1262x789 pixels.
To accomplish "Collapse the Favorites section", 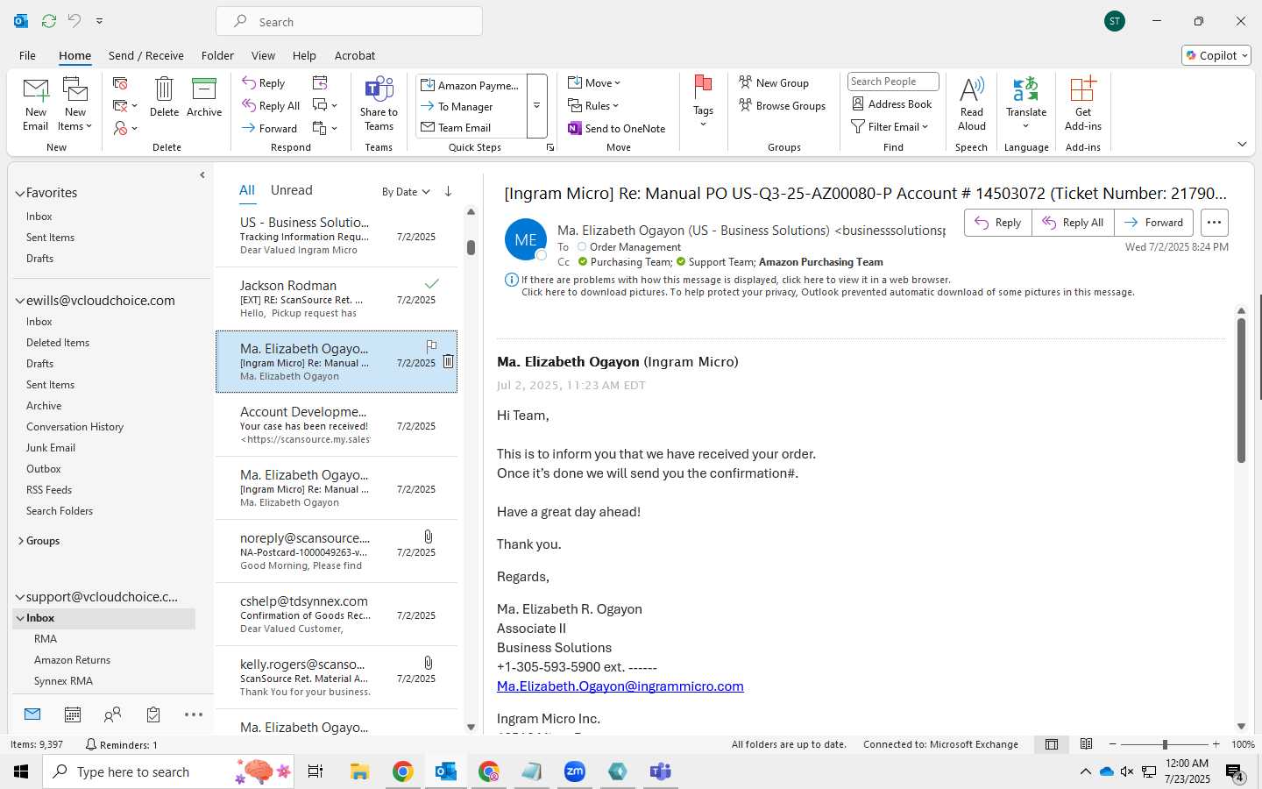I will point(20,193).
